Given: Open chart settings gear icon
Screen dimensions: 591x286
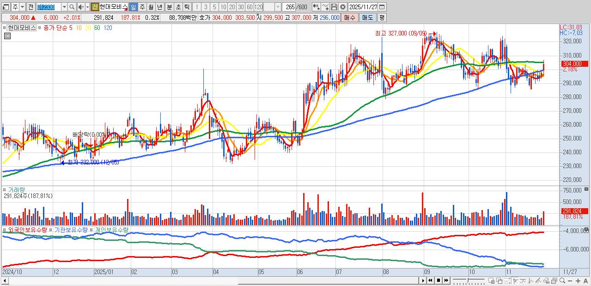Looking at the screenshot, I should [343, 7].
